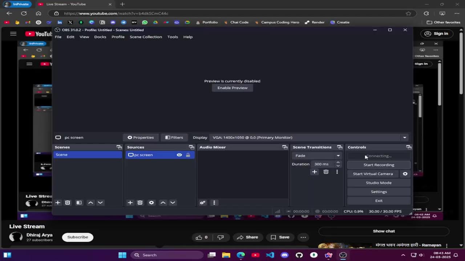This screenshot has height=261, width=465.
Task: Delete selected source with Sources trash icon
Action: click(x=140, y=203)
